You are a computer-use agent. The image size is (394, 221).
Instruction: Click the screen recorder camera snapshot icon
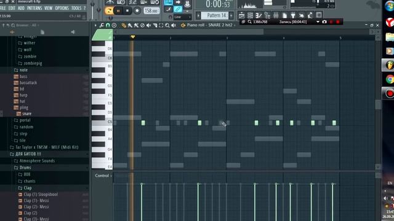click(324, 22)
